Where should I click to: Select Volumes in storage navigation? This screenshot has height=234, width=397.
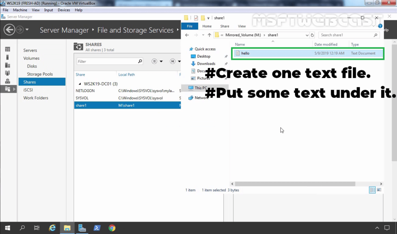(31, 58)
